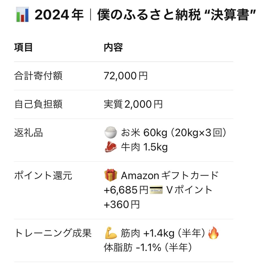This screenshot has height=269, width=271.
Task: Click the Amazonギフトカード text
Action: 170,176
